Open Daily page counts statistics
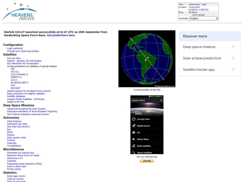The image size is (243, 182). click(16, 176)
